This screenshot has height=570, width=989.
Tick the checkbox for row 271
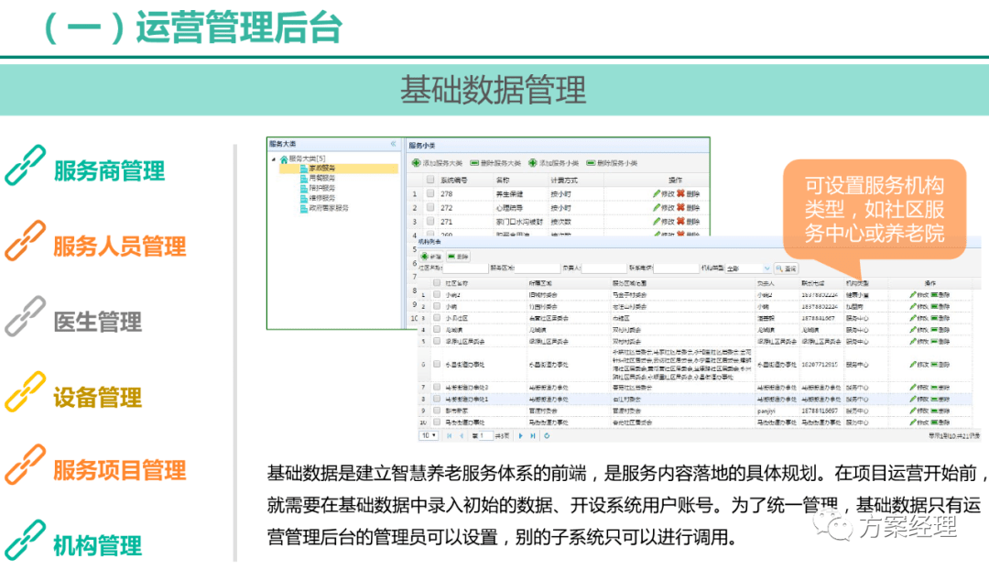pyautogui.click(x=430, y=222)
